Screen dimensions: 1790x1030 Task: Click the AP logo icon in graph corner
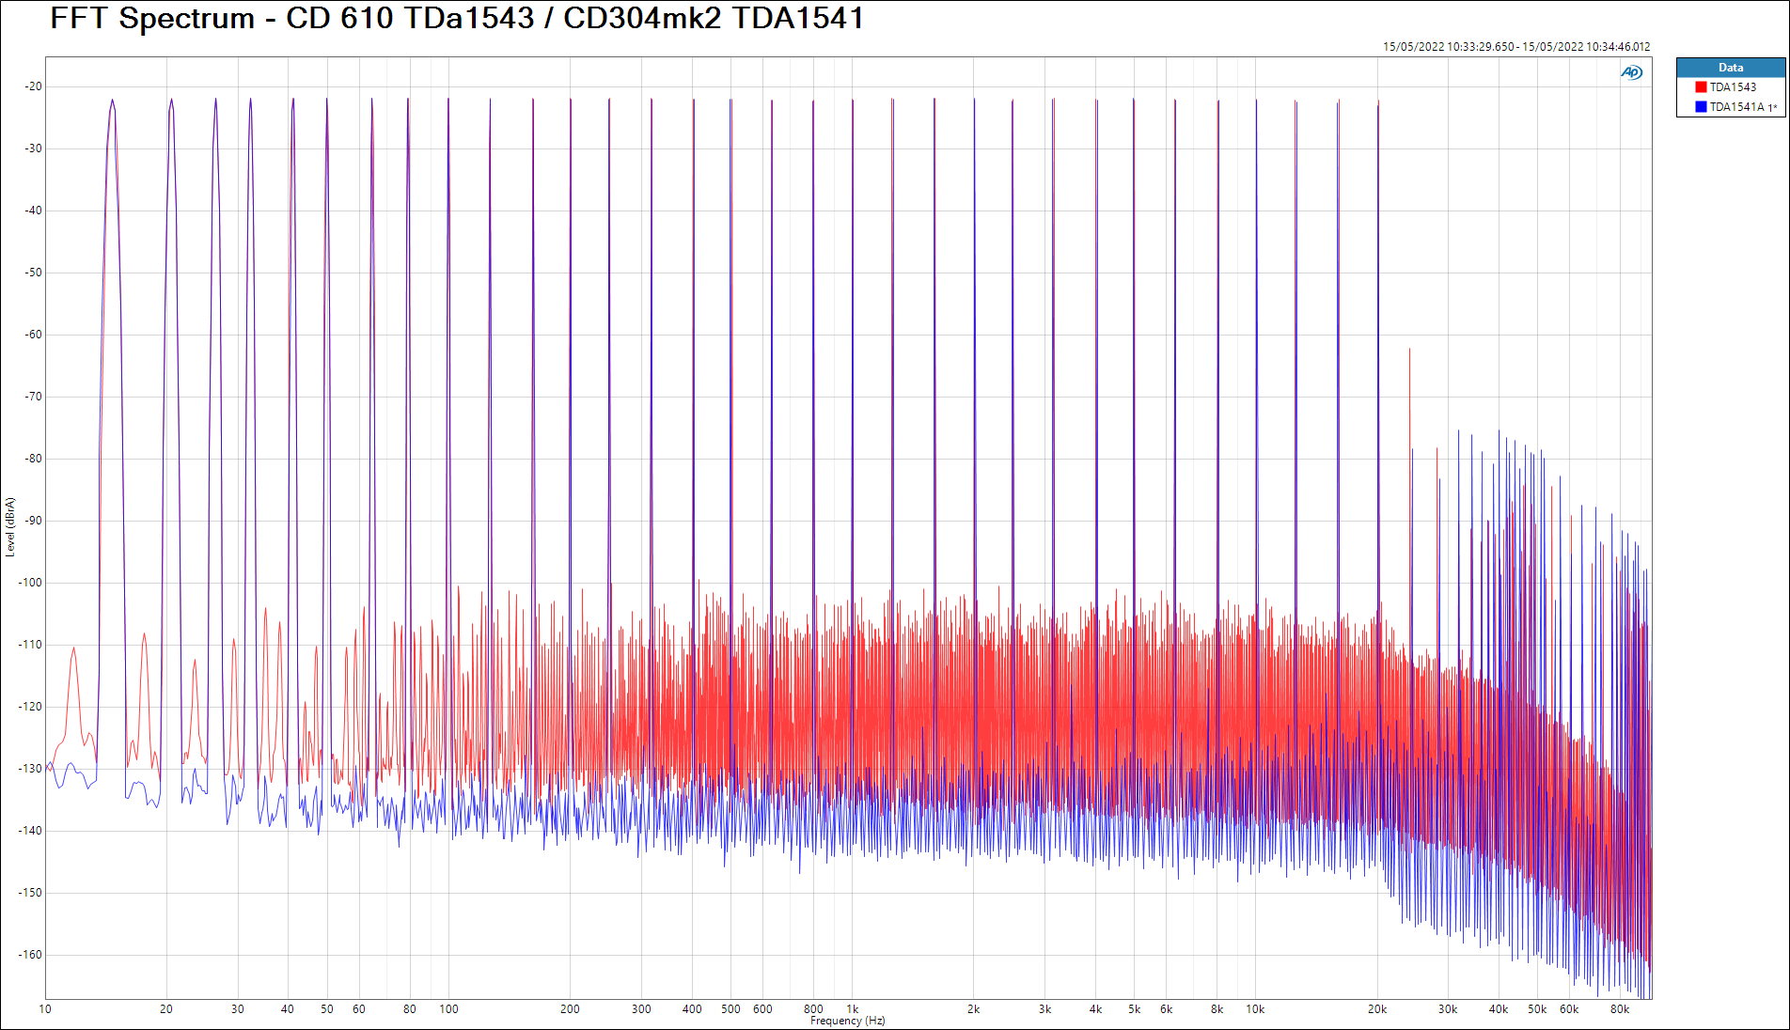click(1631, 72)
